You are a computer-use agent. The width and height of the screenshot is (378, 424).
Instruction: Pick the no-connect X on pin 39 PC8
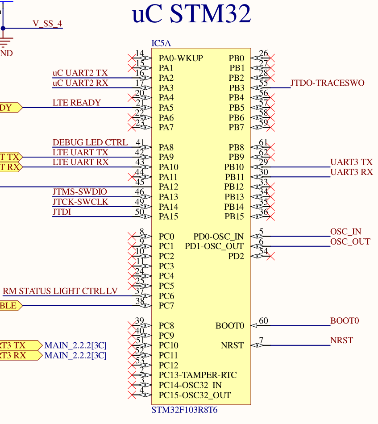[x=132, y=325]
